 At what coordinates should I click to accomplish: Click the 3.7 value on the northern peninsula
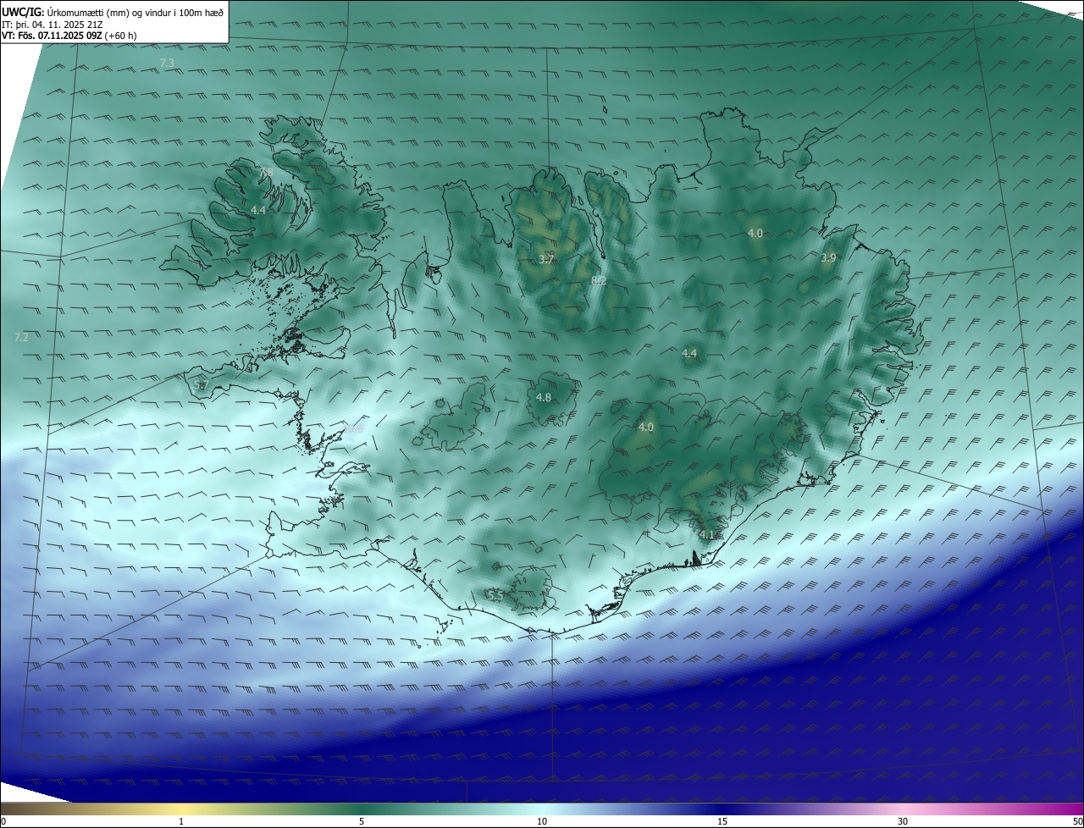point(546,259)
